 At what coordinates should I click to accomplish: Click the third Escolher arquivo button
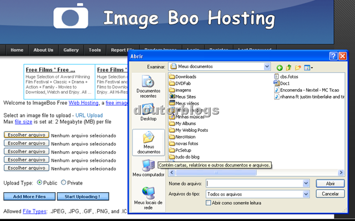tap(27, 151)
